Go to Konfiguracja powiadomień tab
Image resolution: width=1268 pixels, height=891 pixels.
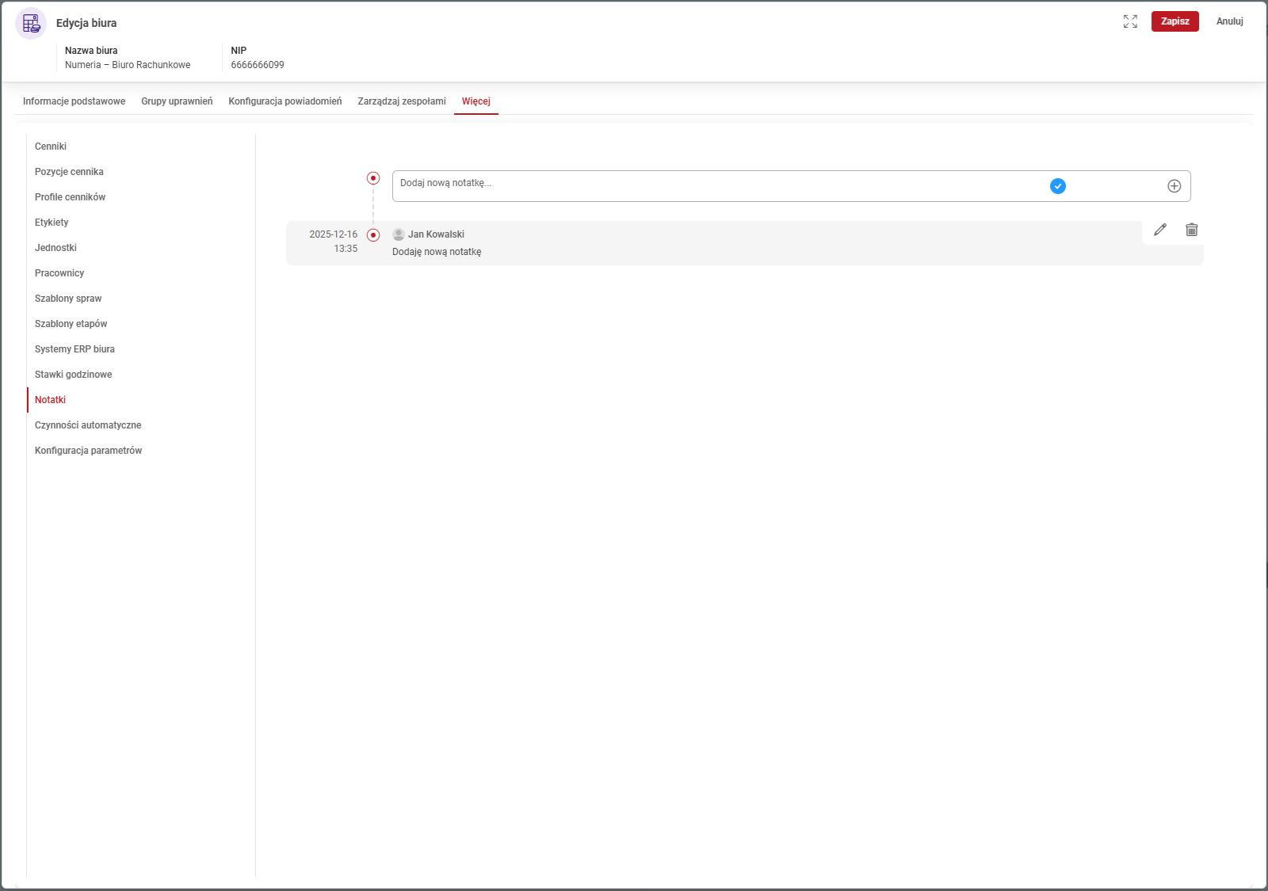(285, 101)
